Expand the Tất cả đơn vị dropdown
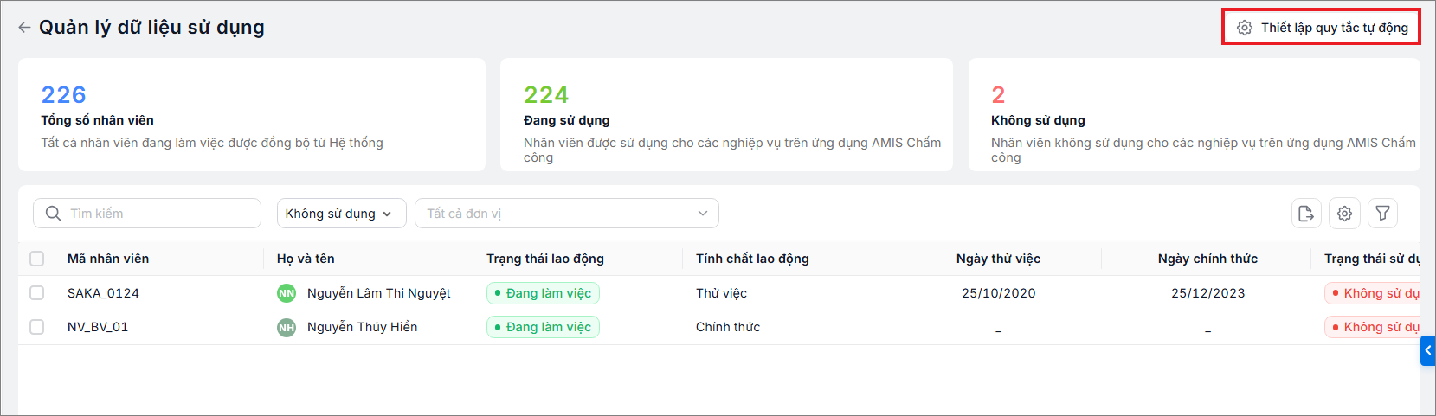 tap(567, 214)
